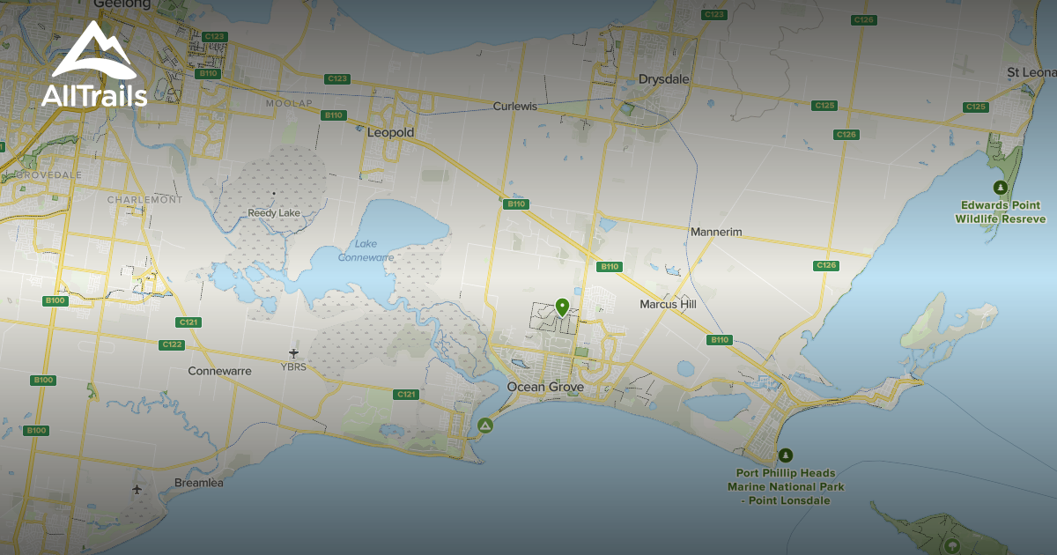Image resolution: width=1057 pixels, height=555 pixels.
Task: Click the Port Phillip Heads Marine Park icon
Action: (x=785, y=455)
